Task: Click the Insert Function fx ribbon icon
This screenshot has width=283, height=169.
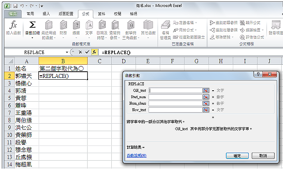Action: 14,25
